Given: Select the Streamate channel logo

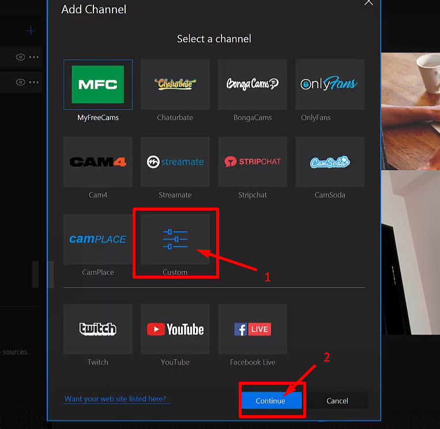Looking at the screenshot, I should click(175, 162).
